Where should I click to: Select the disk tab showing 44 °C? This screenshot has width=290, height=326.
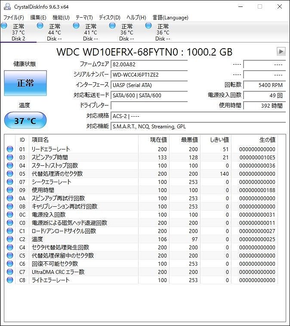(54, 32)
